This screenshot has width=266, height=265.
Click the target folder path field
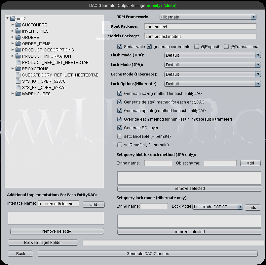point(173,243)
